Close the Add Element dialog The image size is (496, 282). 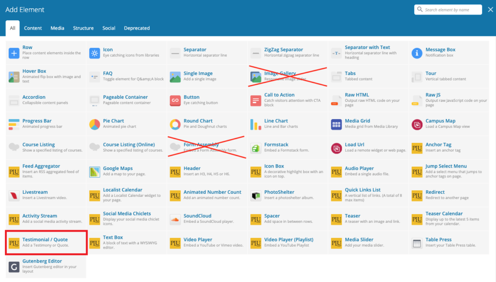[x=490, y=10]
